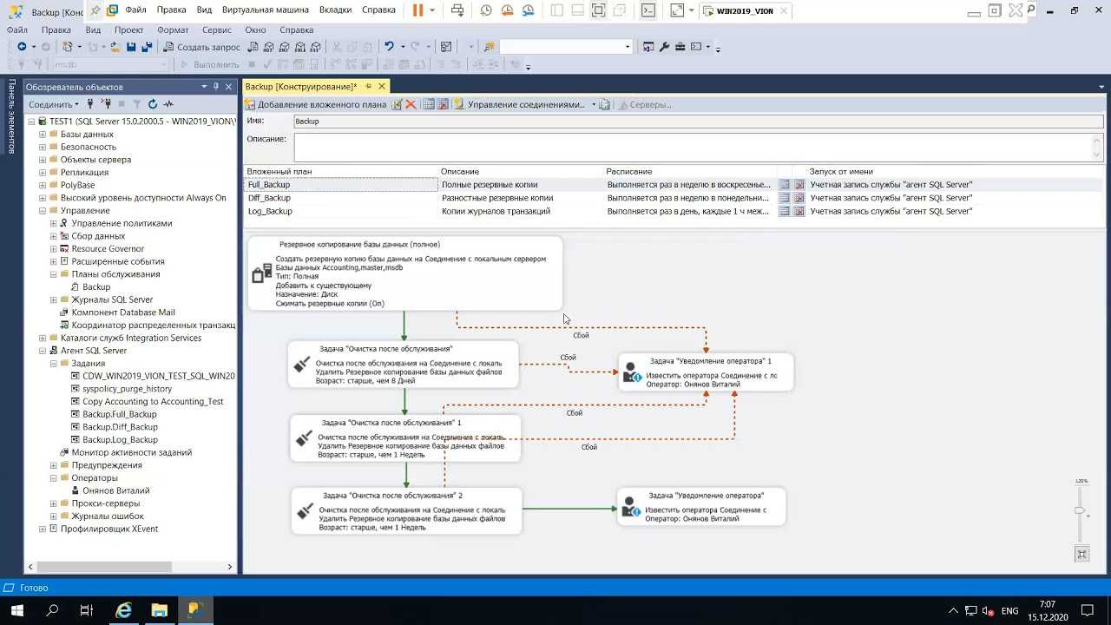Select the WIN2019_VION VM tab
The height and width of the screenshot is (625, 1111).
746,11
